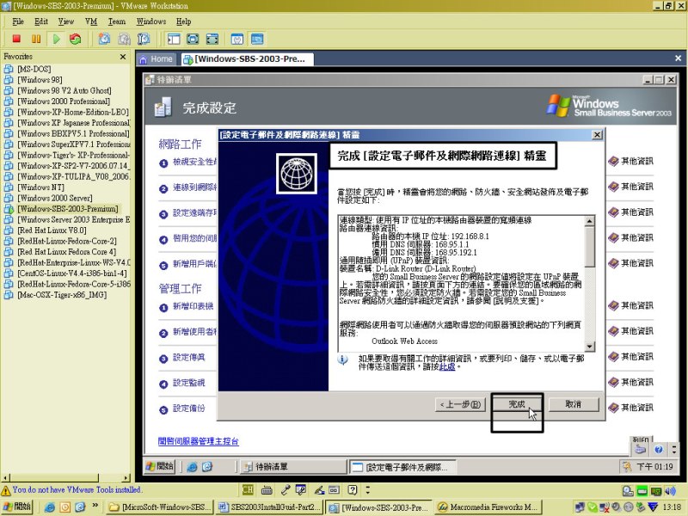This screenshot has width=688, height=516.
Task: Close the wizard dialog X button
Action: 597,135
